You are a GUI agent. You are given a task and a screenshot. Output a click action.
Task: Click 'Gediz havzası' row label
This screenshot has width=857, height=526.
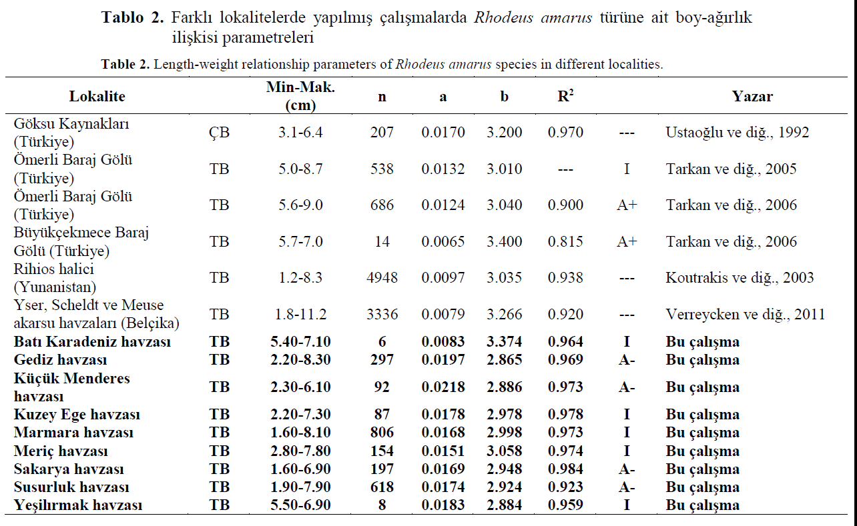point(61,360)
